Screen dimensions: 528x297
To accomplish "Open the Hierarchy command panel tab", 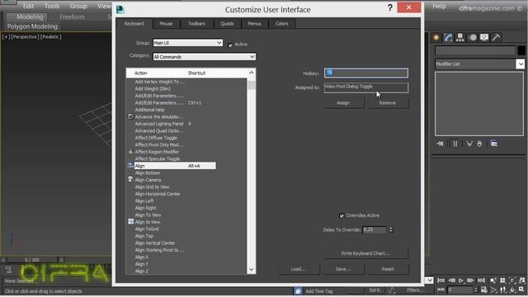I will pyautogui.click(x=460, y=37).
